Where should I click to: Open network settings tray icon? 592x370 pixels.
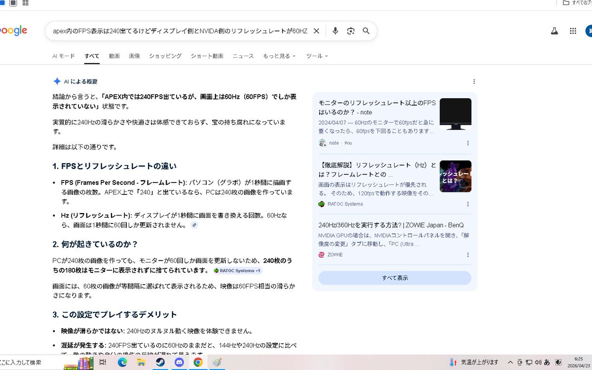tap(529, 362)
